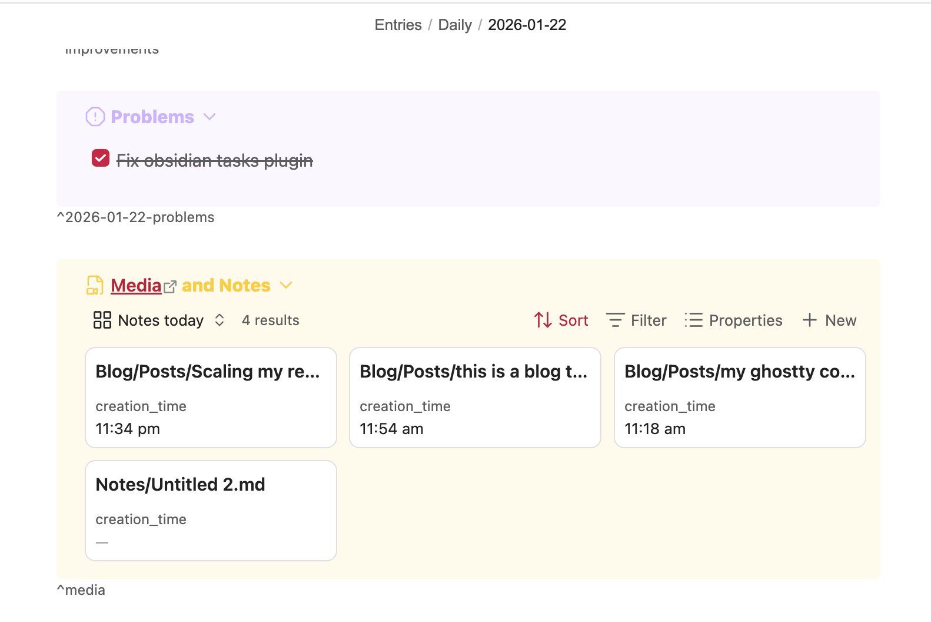Open the Blog/Posts/Scaling my re... card
931x622 pixels.
[211, 398]
